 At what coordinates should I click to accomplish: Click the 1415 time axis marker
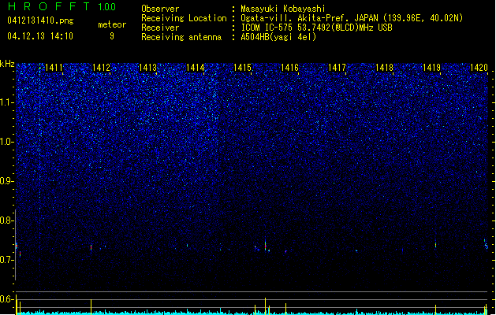pyautogui.click(x=242, y=68)
